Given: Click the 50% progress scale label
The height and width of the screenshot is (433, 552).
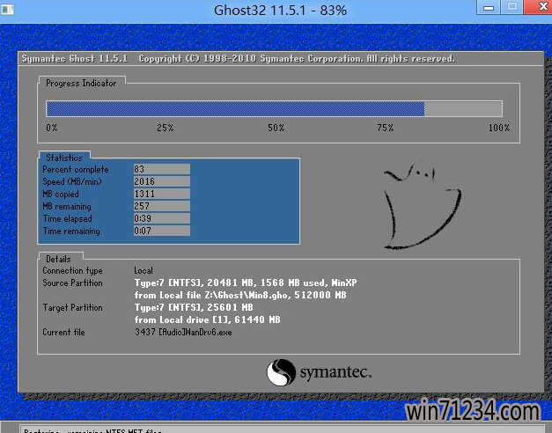Looking at the screenshot, I should pyautogui.click(x=276, y=128).
